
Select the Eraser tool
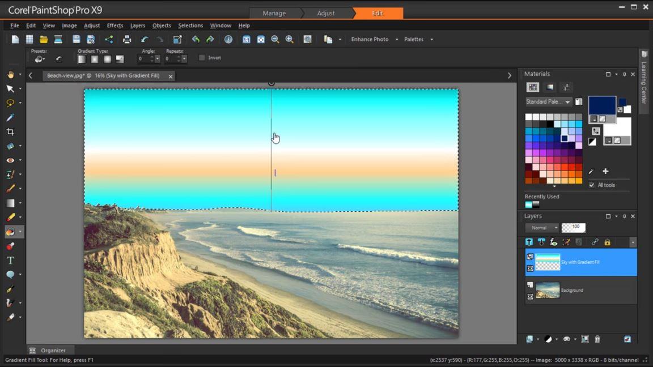click(x=10, y=217)
